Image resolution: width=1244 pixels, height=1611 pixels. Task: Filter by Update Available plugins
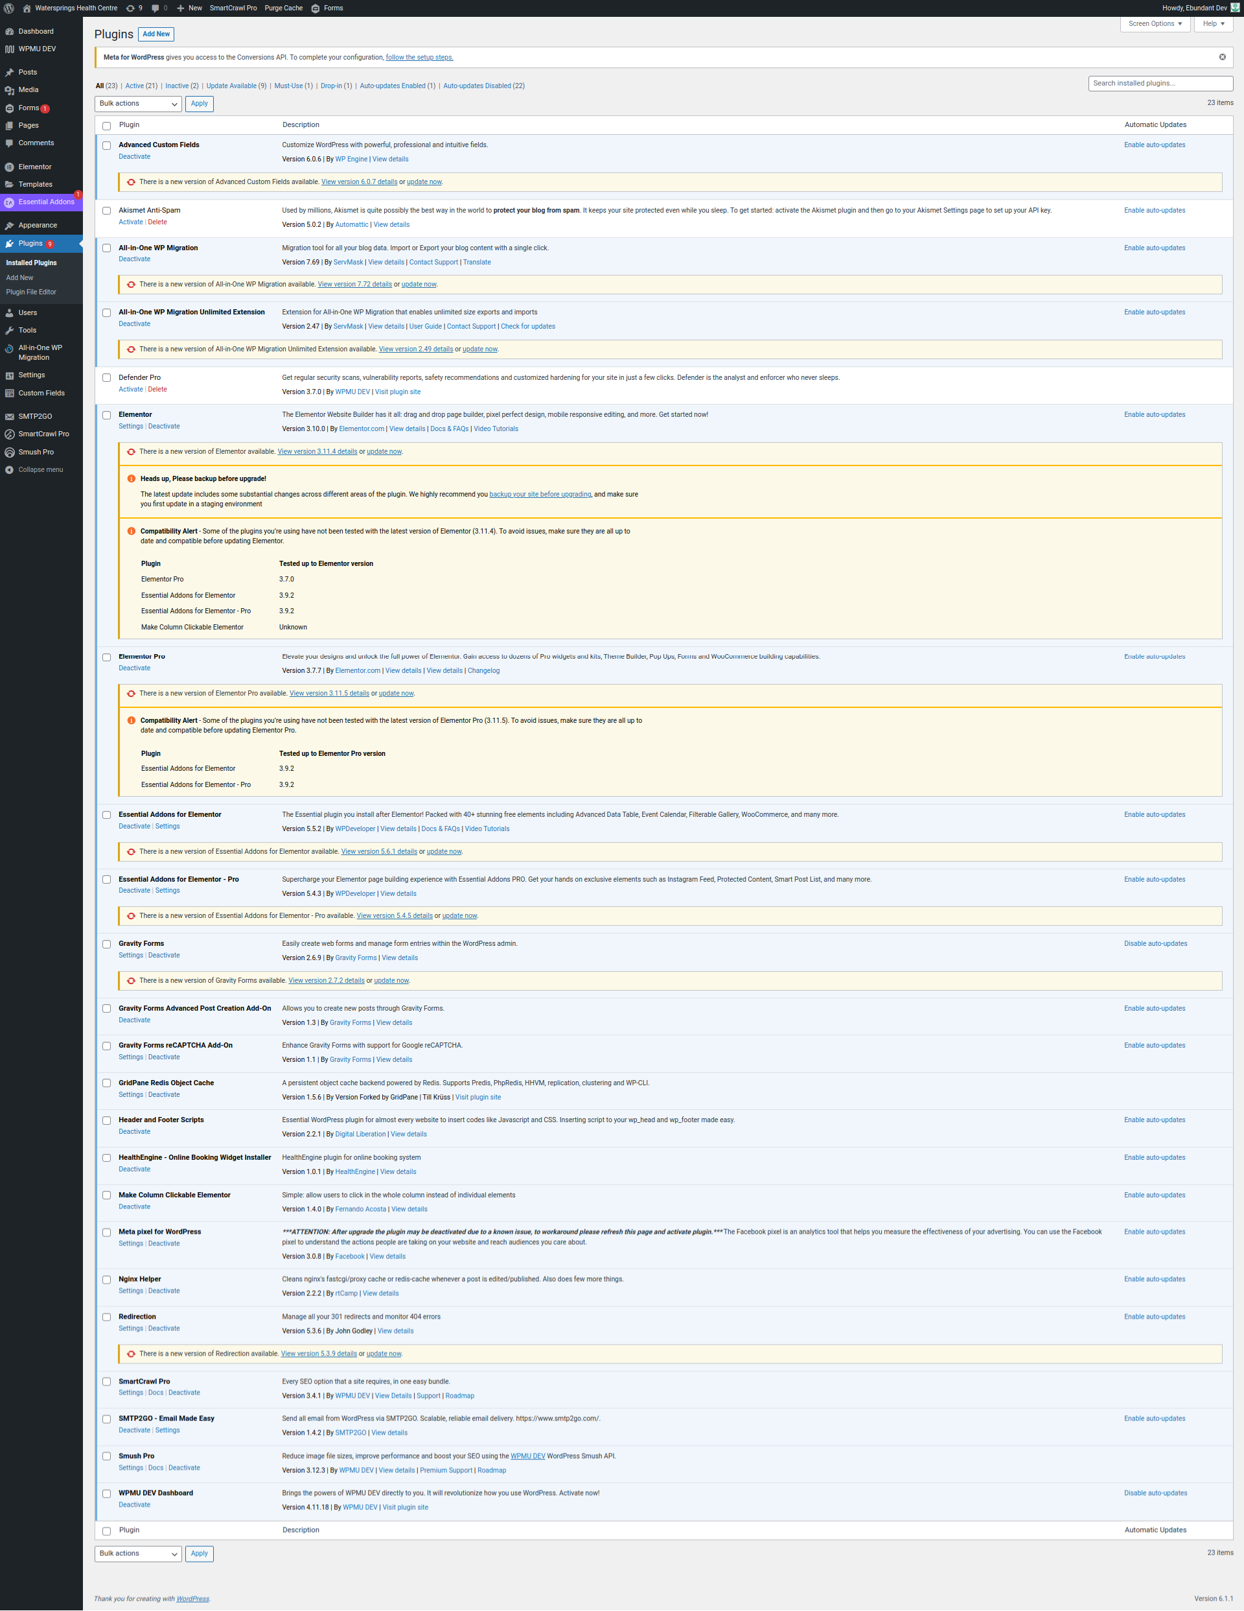[x=231, y=86]
